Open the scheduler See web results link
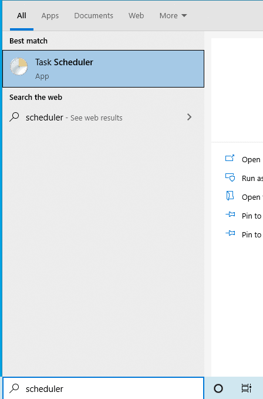The image size is (263, 399). 74,118
